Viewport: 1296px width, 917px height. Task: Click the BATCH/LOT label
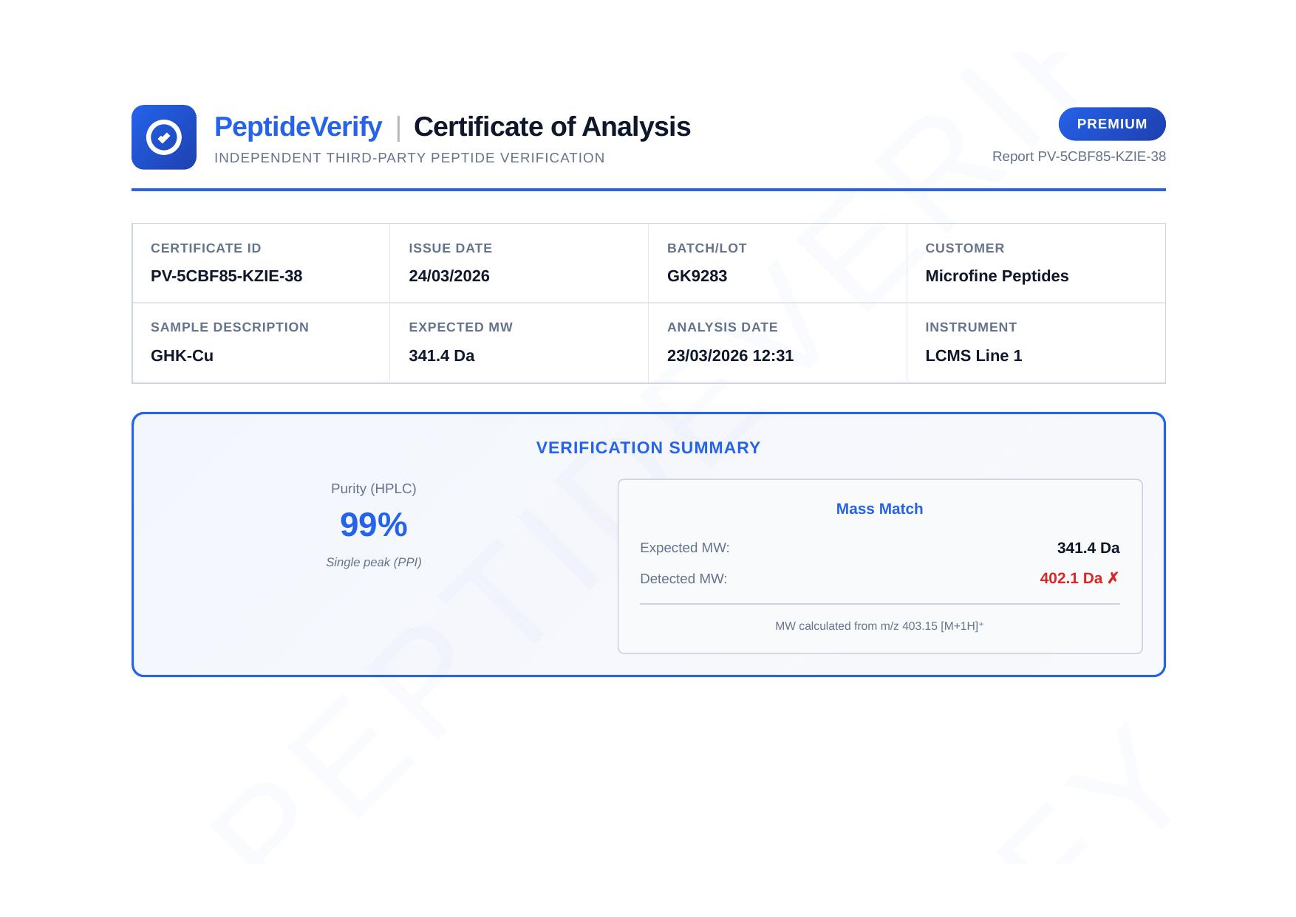pyautogui.click(x=707, y=248)
